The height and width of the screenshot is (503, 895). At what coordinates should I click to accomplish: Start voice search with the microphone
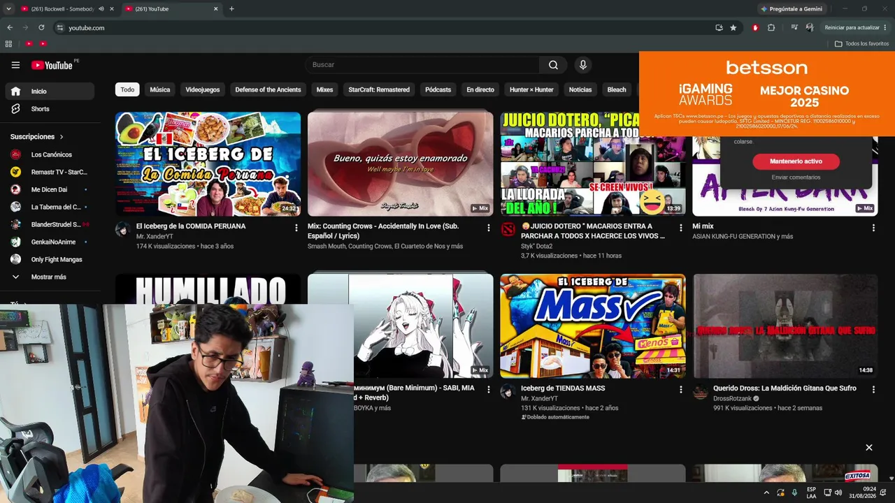[x=582, y=65]
